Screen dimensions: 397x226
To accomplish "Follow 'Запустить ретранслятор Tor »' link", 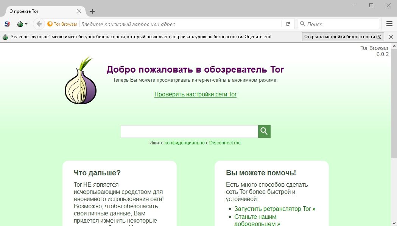I will point(275,209).
